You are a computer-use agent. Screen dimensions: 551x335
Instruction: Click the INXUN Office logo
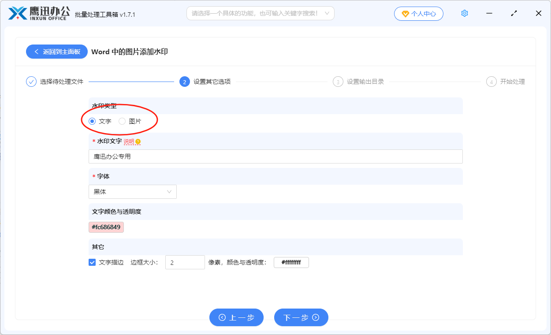37,14
